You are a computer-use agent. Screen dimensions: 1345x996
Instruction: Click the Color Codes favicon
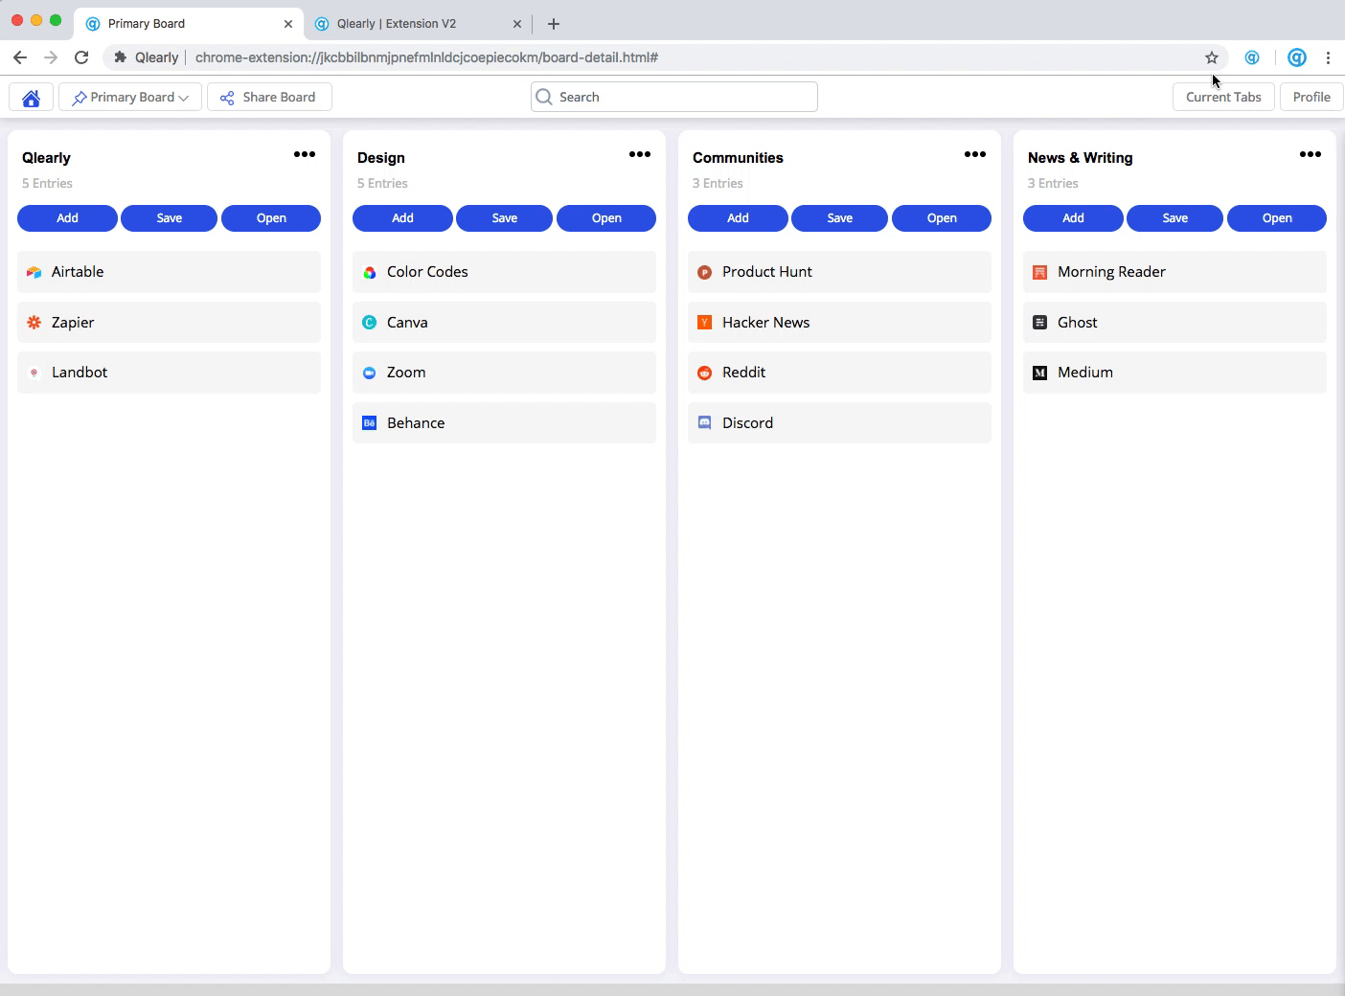pos(369,273)
